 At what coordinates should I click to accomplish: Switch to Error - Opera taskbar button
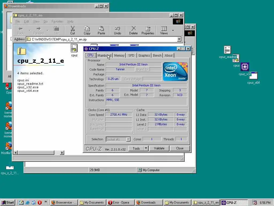tap(121, 203)
